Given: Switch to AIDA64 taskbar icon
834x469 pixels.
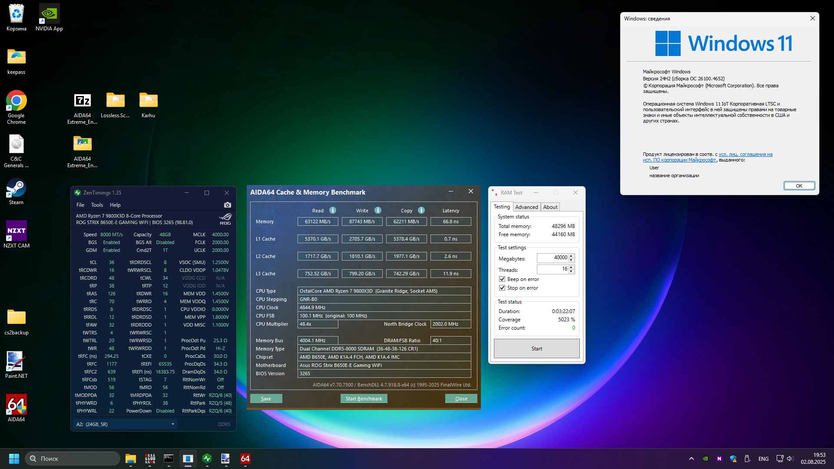Looking at the screenshot, I should 245,459.
